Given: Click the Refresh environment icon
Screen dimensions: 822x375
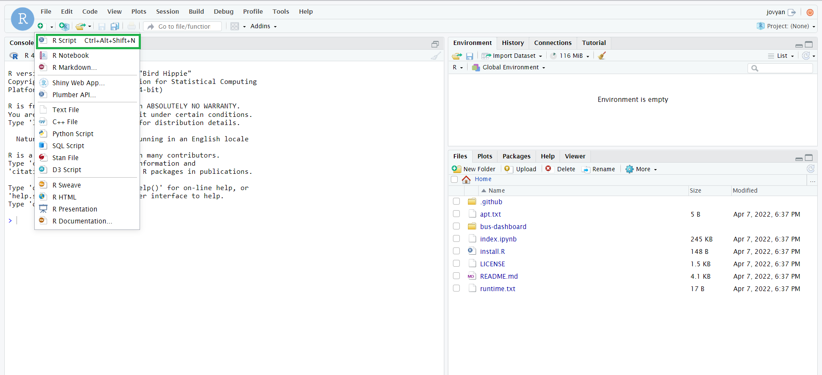Looking at the screenshot, I should click(x=806, y=56).
